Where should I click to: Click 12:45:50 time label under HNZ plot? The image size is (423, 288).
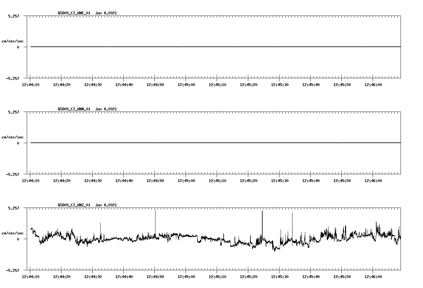tap(342, 276)
